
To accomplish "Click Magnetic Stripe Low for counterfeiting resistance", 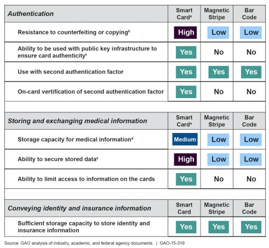I will [218, 32].
